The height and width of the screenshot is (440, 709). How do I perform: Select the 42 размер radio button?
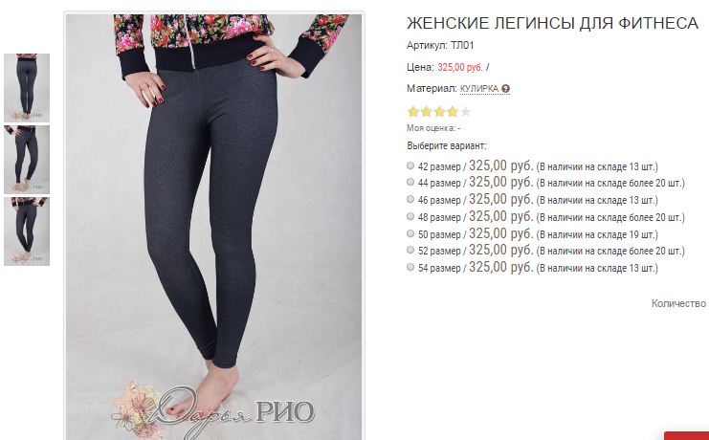tap(410, 165)
